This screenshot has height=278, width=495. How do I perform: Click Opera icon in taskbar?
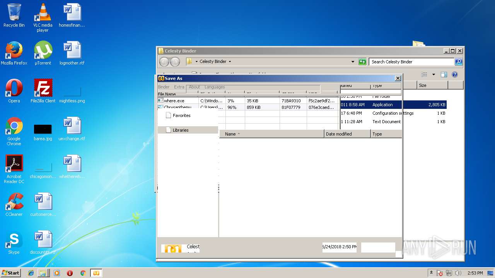[70, 273]
